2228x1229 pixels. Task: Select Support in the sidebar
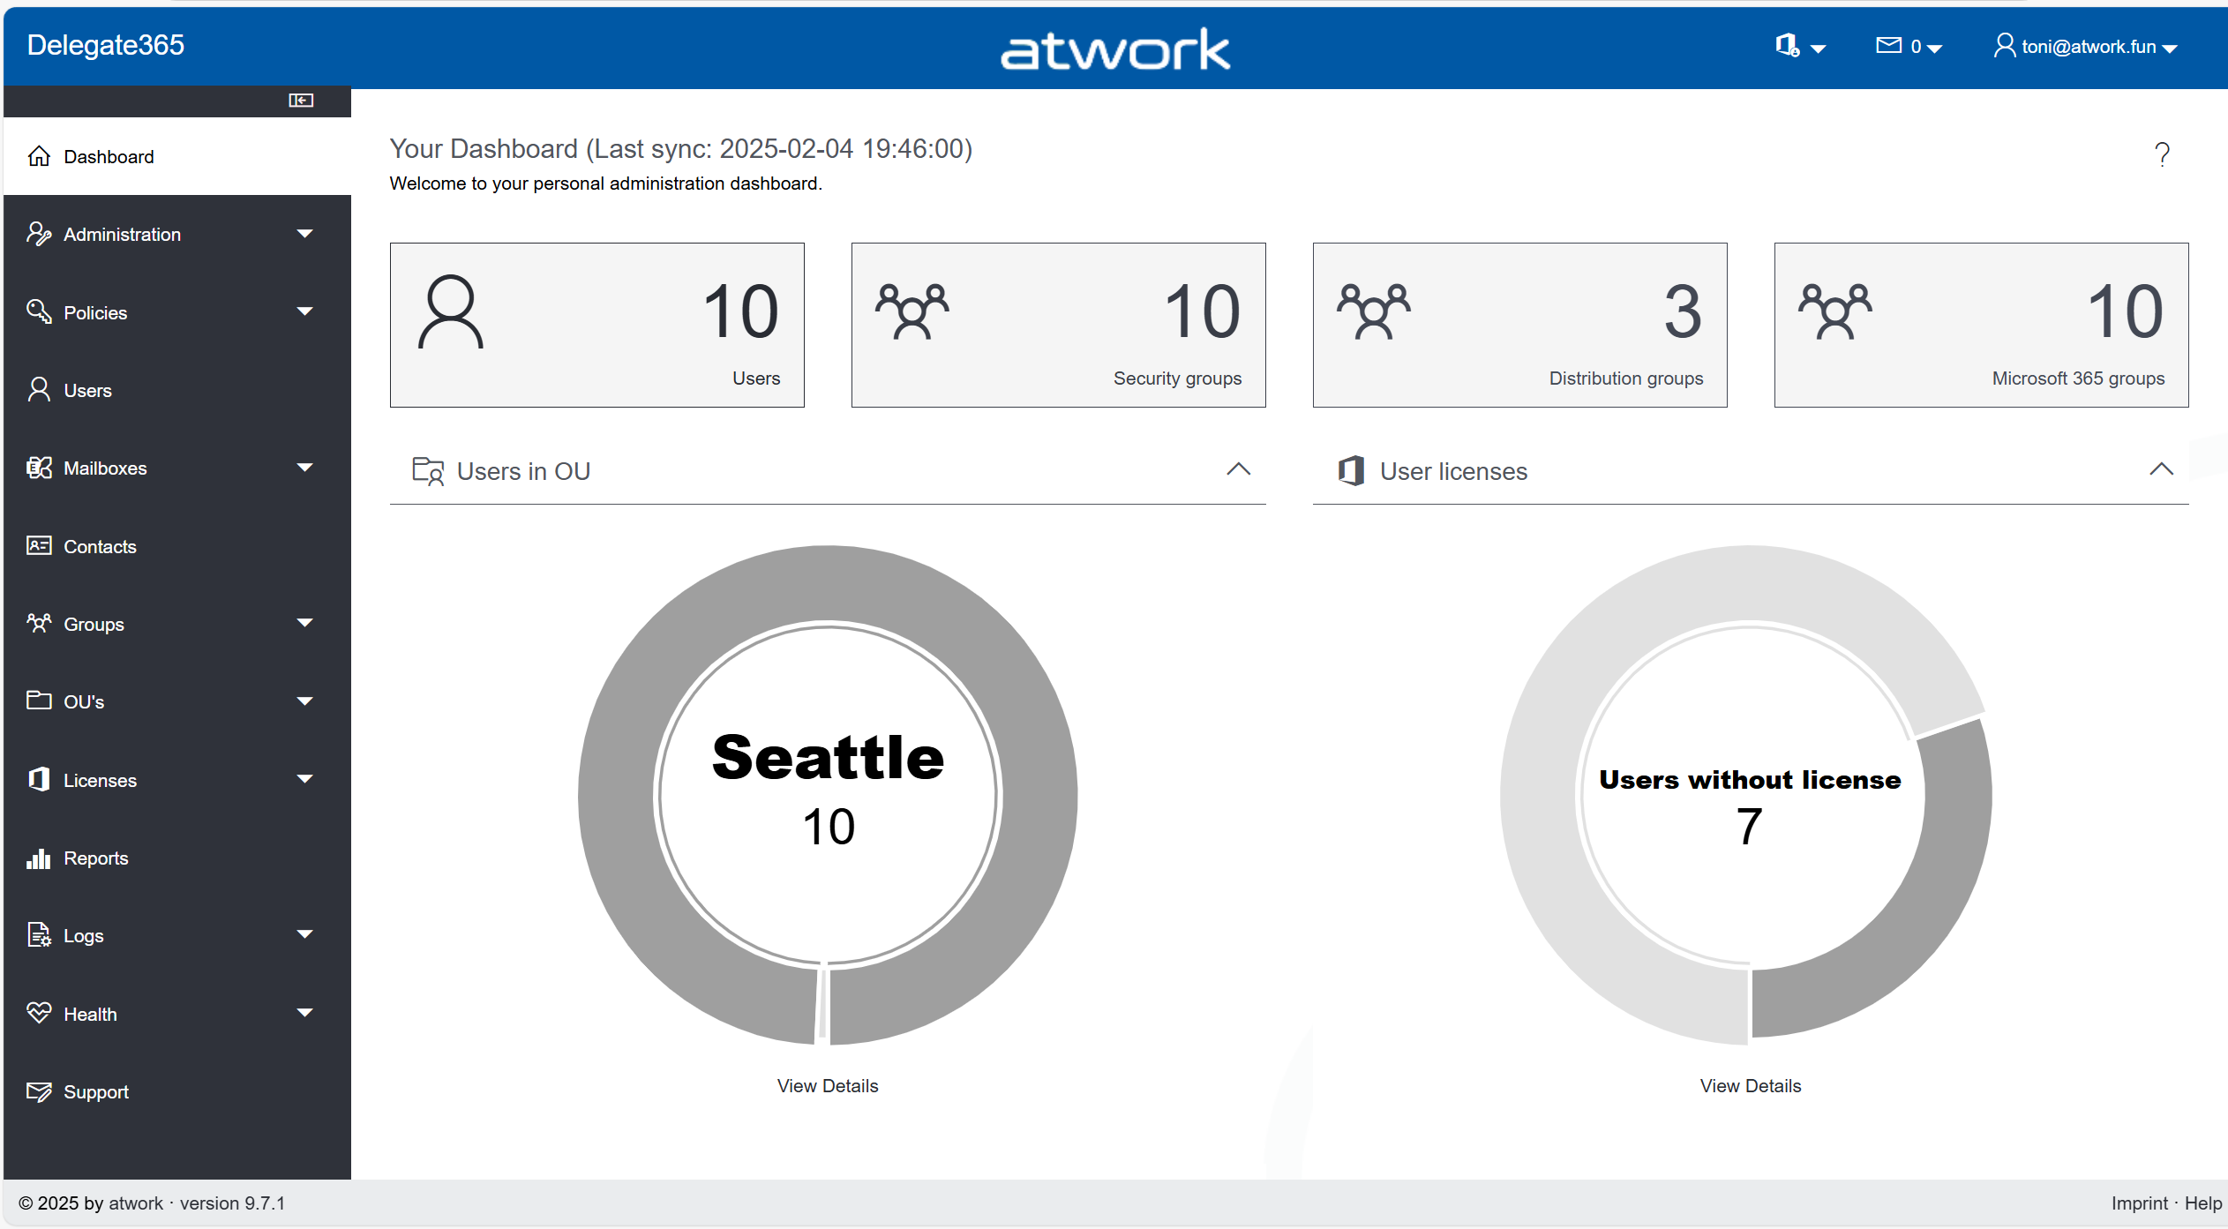(96, 1091)
